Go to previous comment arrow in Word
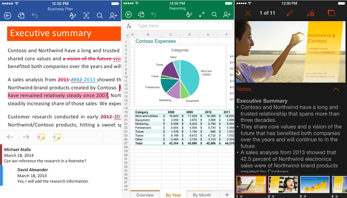The image size is (347, 198). 10,137
